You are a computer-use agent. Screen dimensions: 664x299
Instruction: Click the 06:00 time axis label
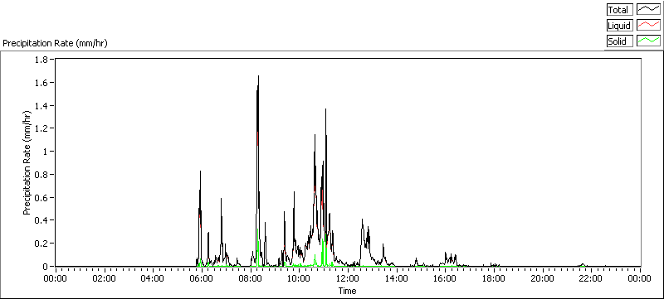[x=202, y=278]
